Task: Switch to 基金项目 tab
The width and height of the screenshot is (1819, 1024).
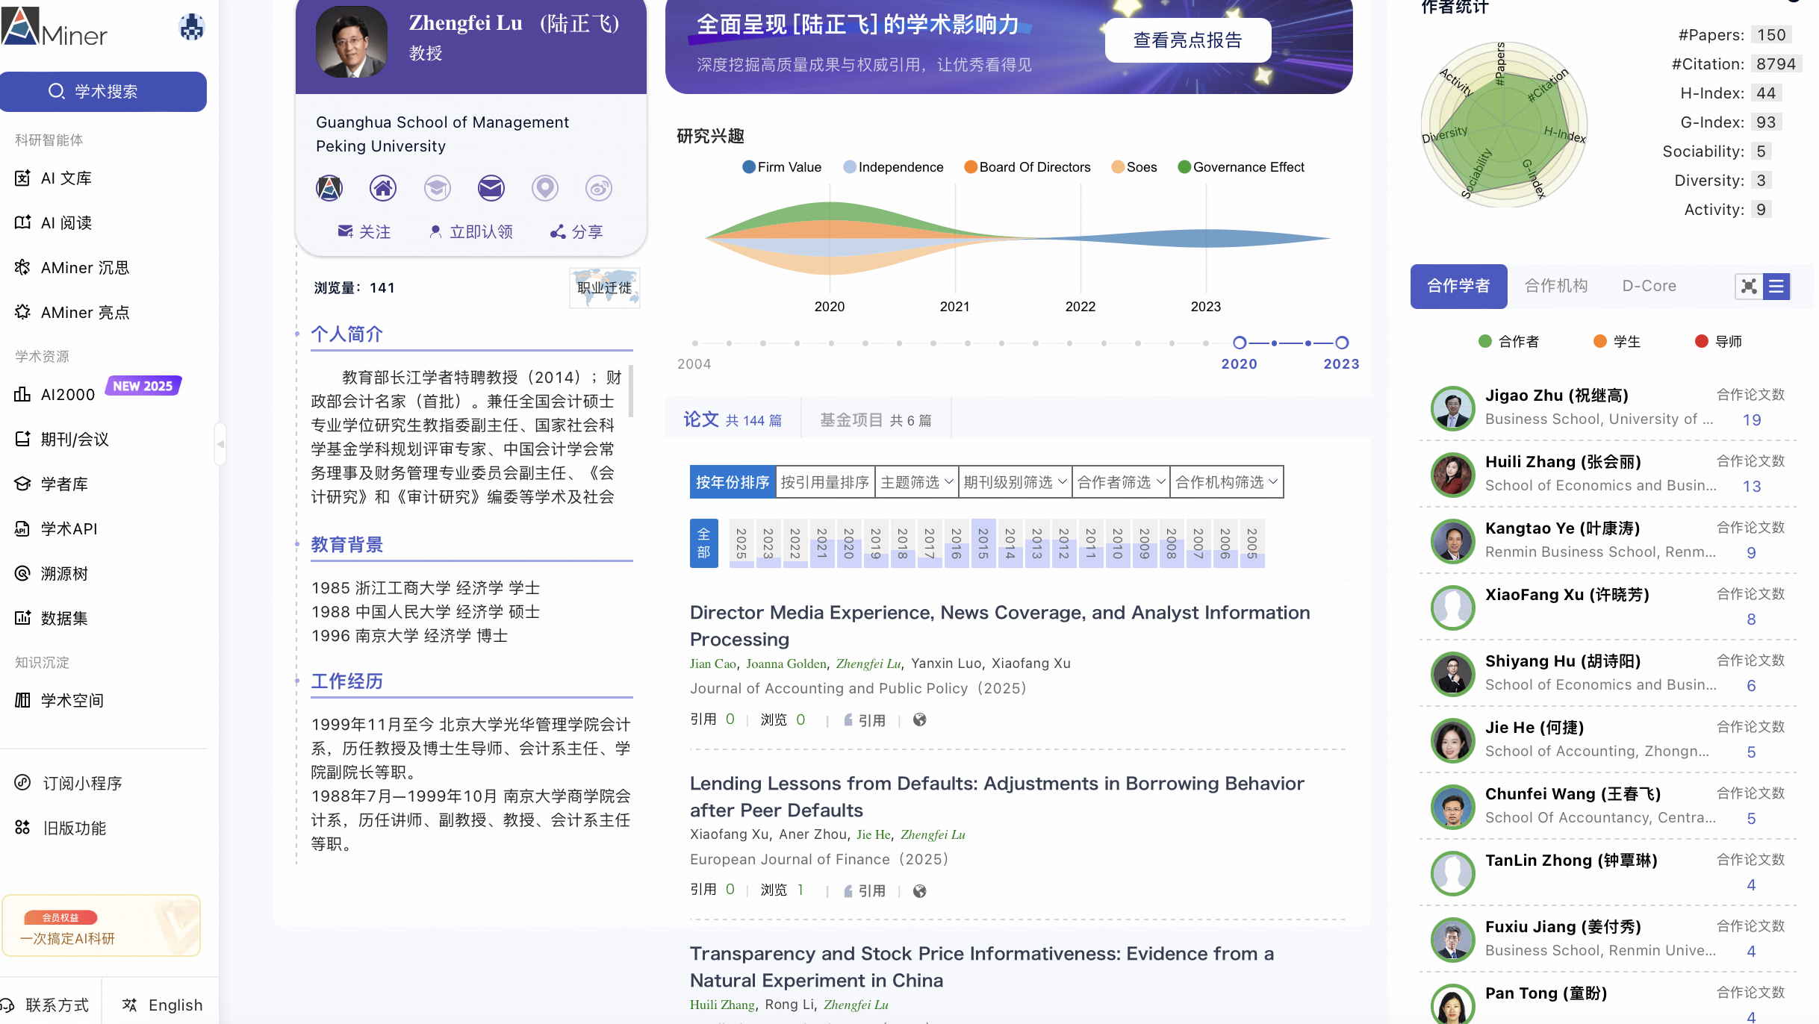Action: [875, 420]
